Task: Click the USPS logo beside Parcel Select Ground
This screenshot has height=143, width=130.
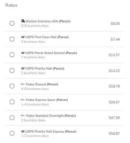Action: coord(23,53)
